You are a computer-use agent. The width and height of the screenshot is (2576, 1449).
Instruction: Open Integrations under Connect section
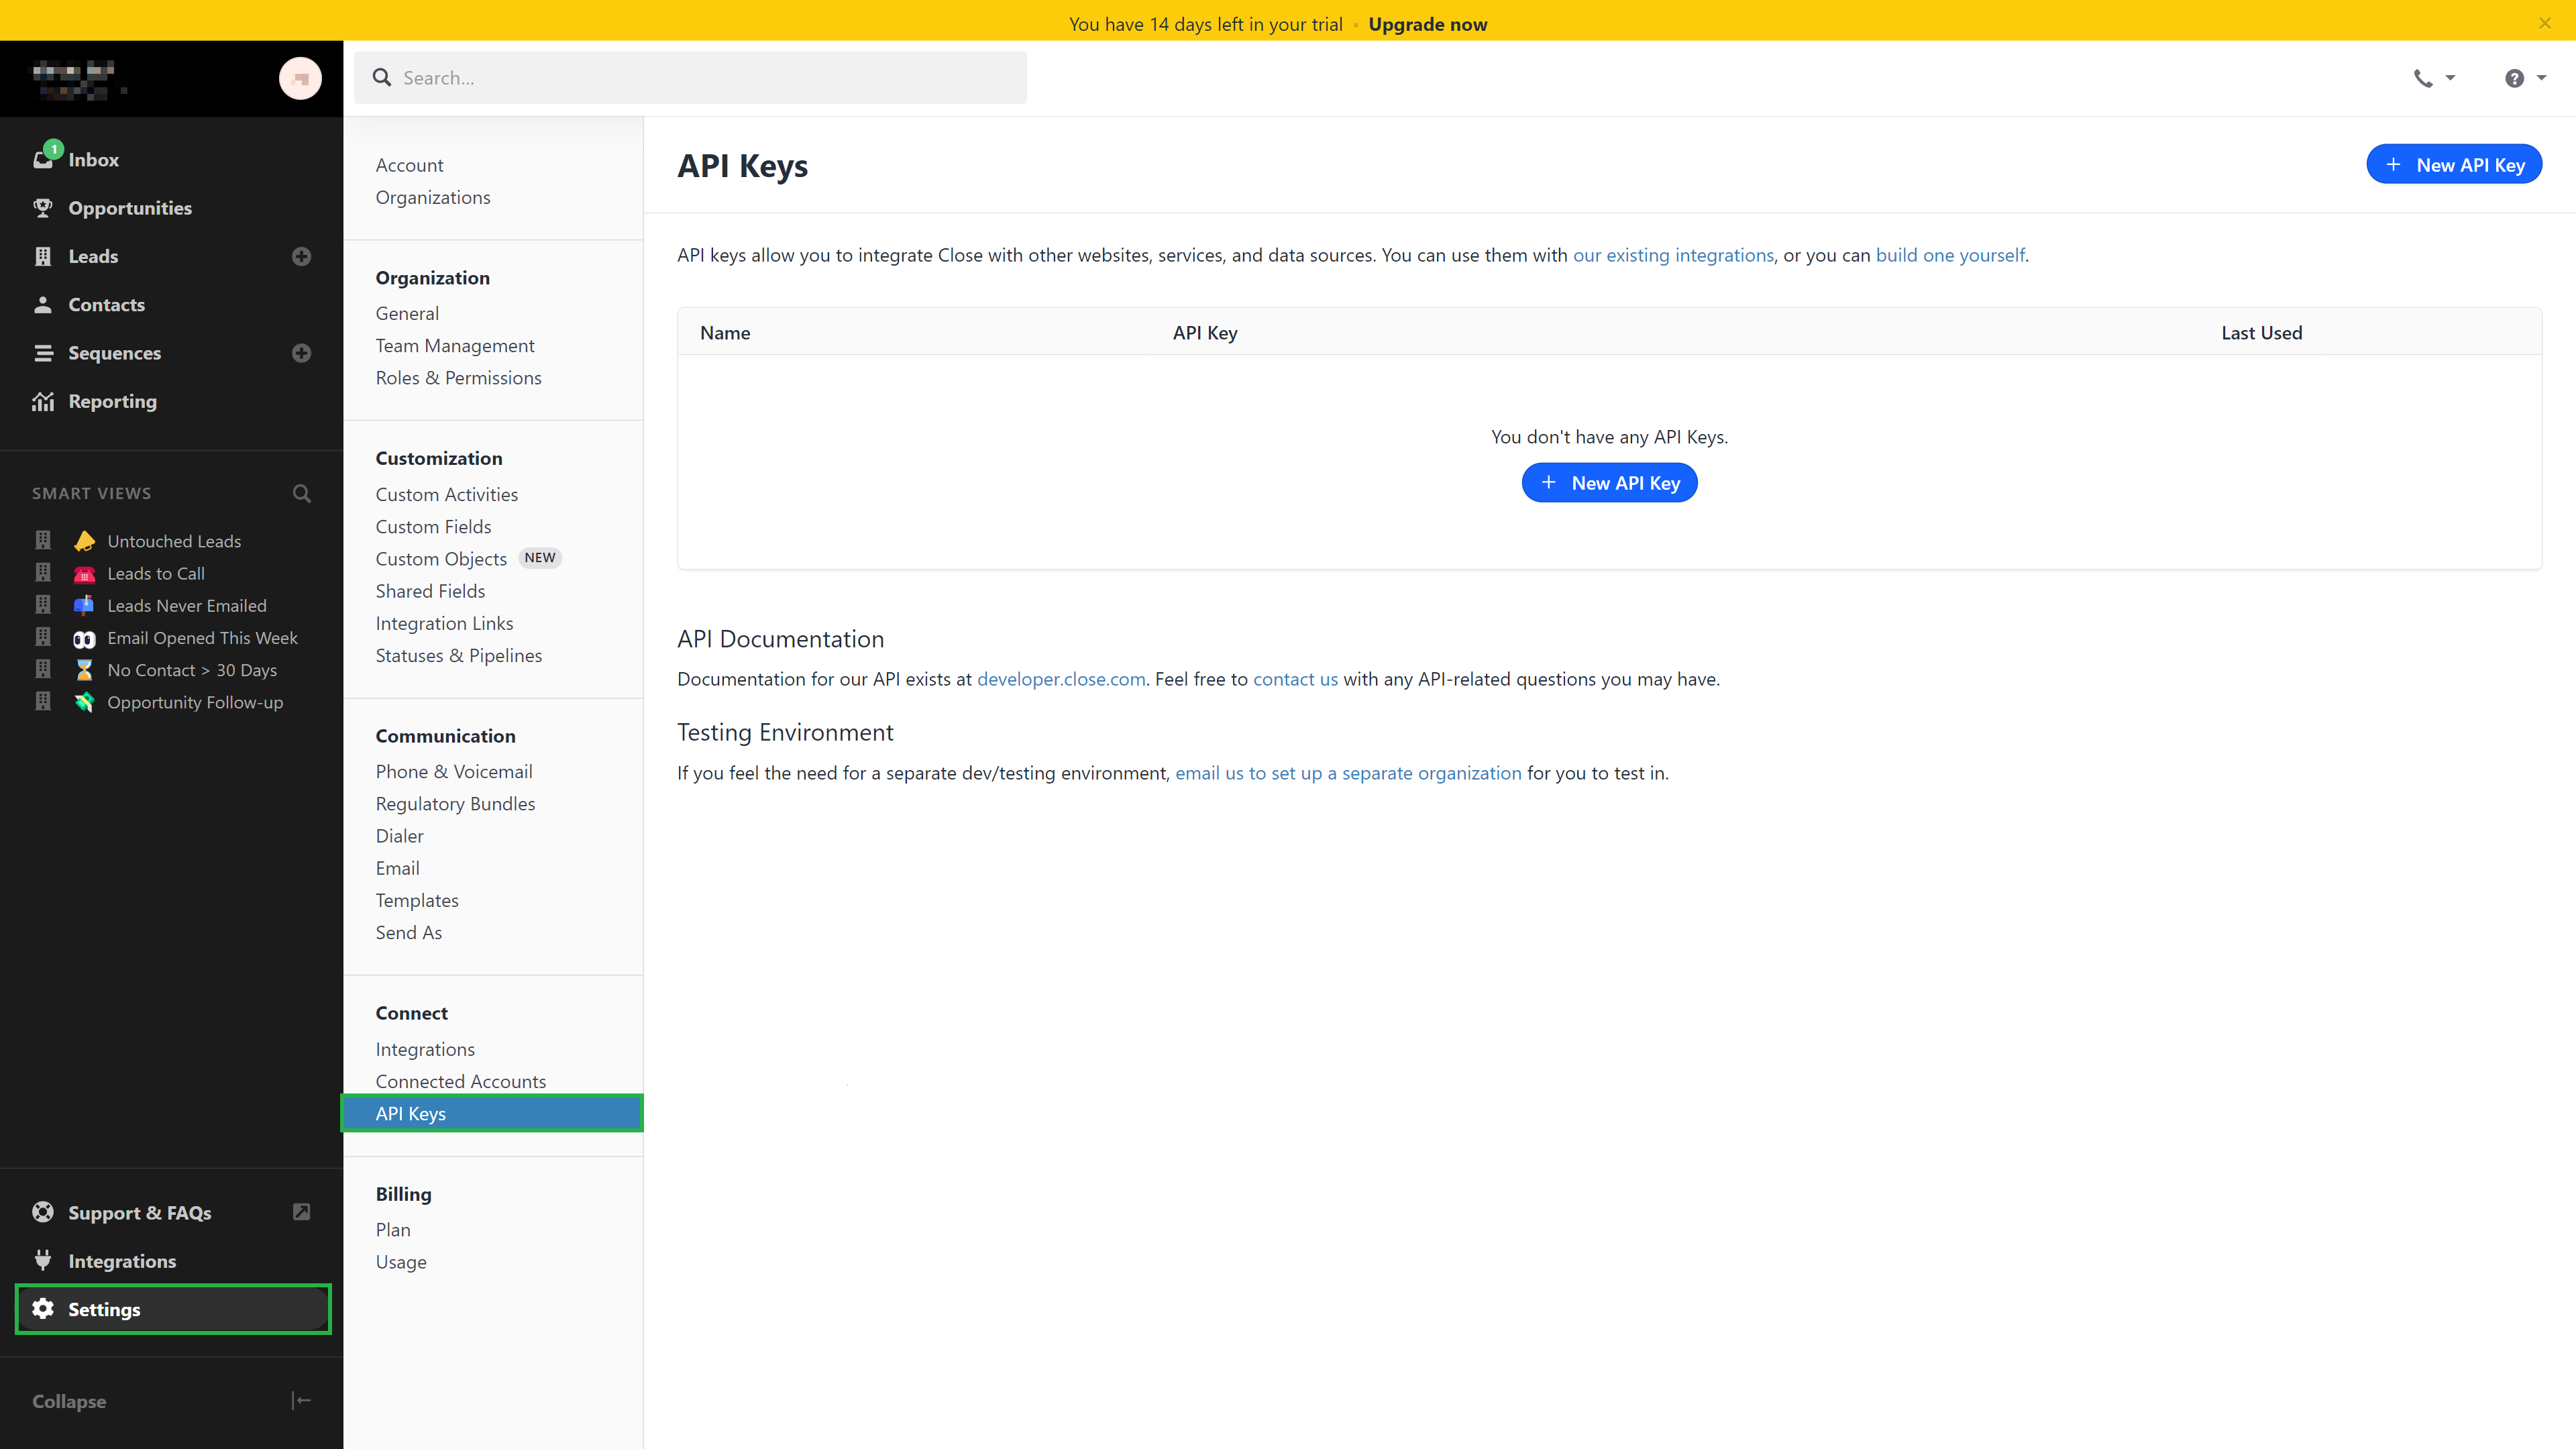[425, 1049]
